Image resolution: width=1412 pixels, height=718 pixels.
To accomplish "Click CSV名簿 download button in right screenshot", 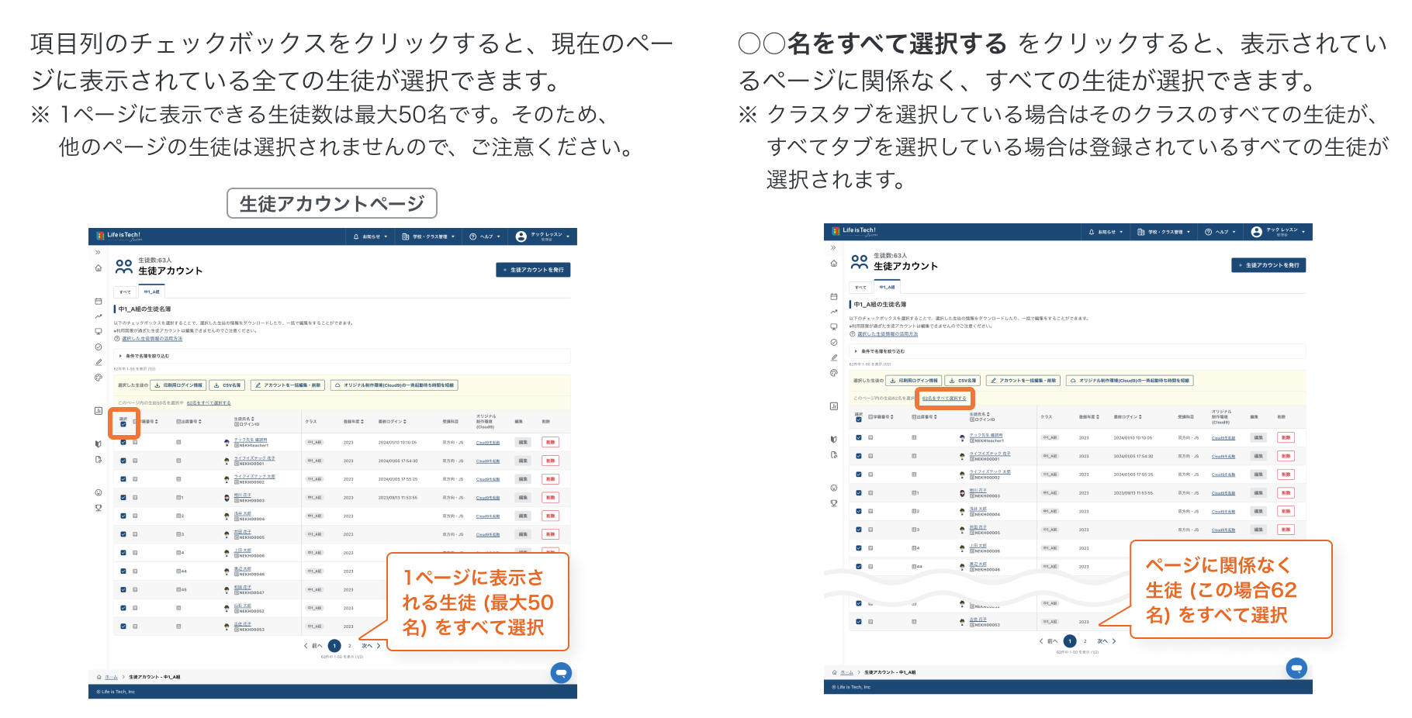I will [963, 381].
